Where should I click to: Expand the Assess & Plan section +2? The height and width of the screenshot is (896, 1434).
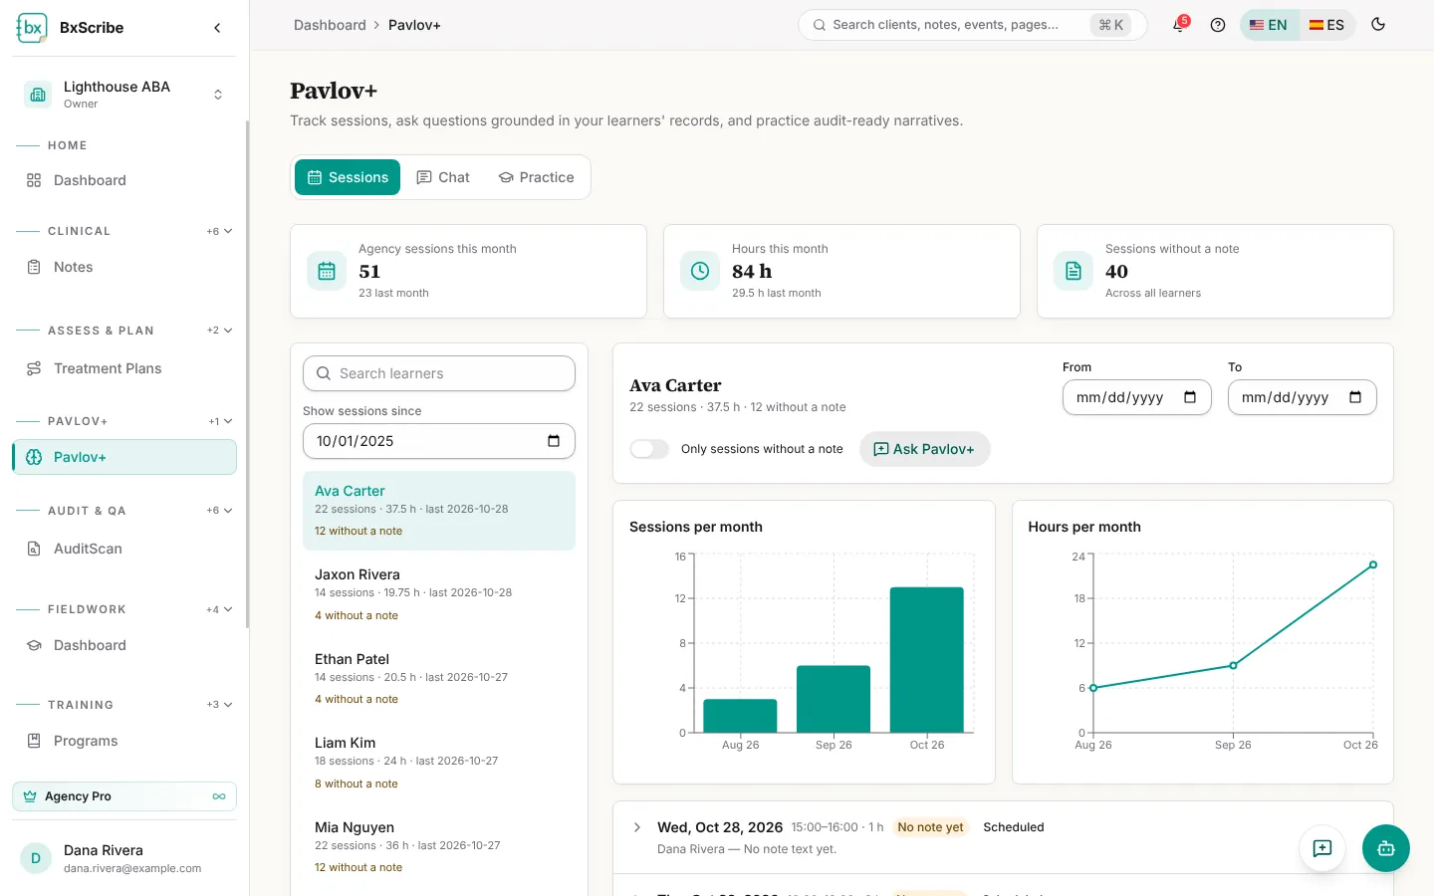[220, 331]
